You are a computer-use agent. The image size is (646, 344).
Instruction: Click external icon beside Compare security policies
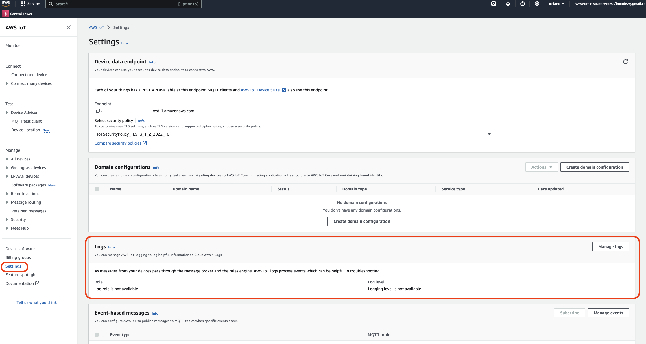click(x=145, y=143)
